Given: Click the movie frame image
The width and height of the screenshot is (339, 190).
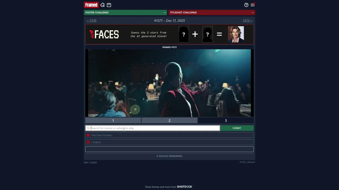Looking at the screenshot, I should [169, 83].
